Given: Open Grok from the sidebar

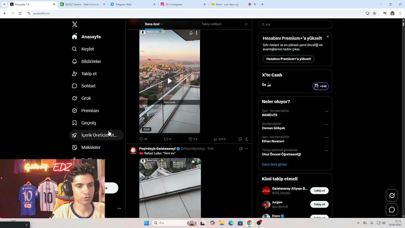Looking at the screenshot, I should coord(82,98).
